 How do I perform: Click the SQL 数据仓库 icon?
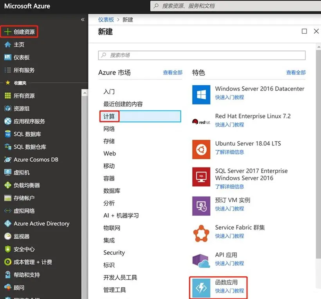[7, 147]
